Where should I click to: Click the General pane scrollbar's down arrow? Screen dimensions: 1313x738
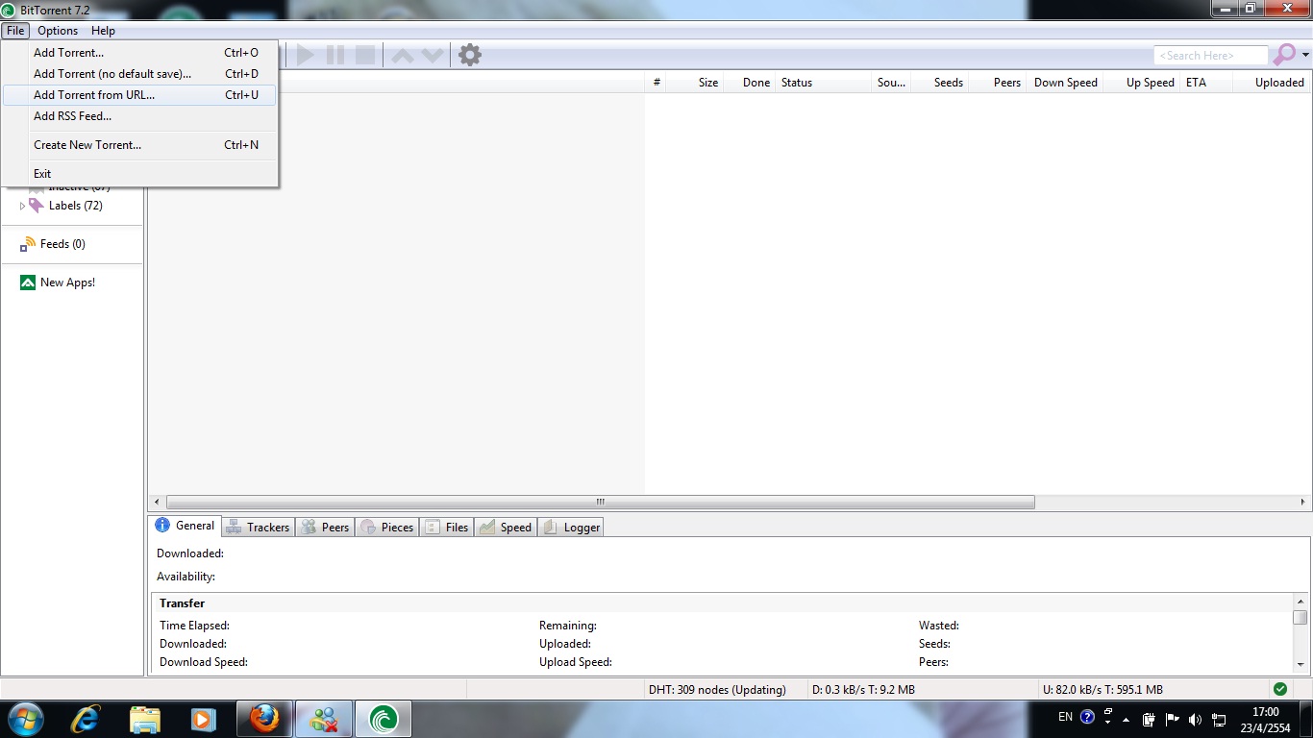(x=1300, y=664)
